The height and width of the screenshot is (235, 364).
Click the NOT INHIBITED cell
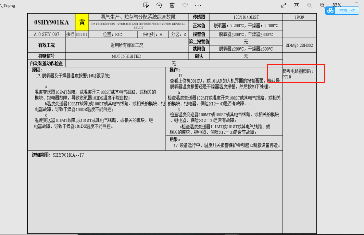coord(126,56)
